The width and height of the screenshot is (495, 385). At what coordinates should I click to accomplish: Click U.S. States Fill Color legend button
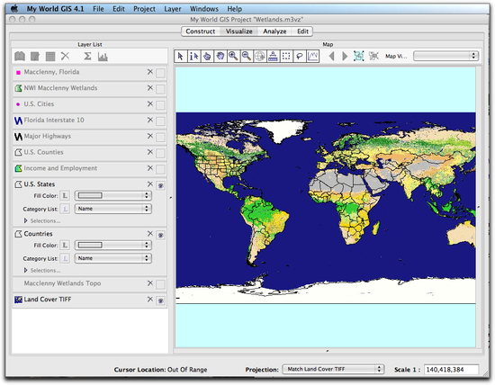pyautogui.click(x=65, y=196)
